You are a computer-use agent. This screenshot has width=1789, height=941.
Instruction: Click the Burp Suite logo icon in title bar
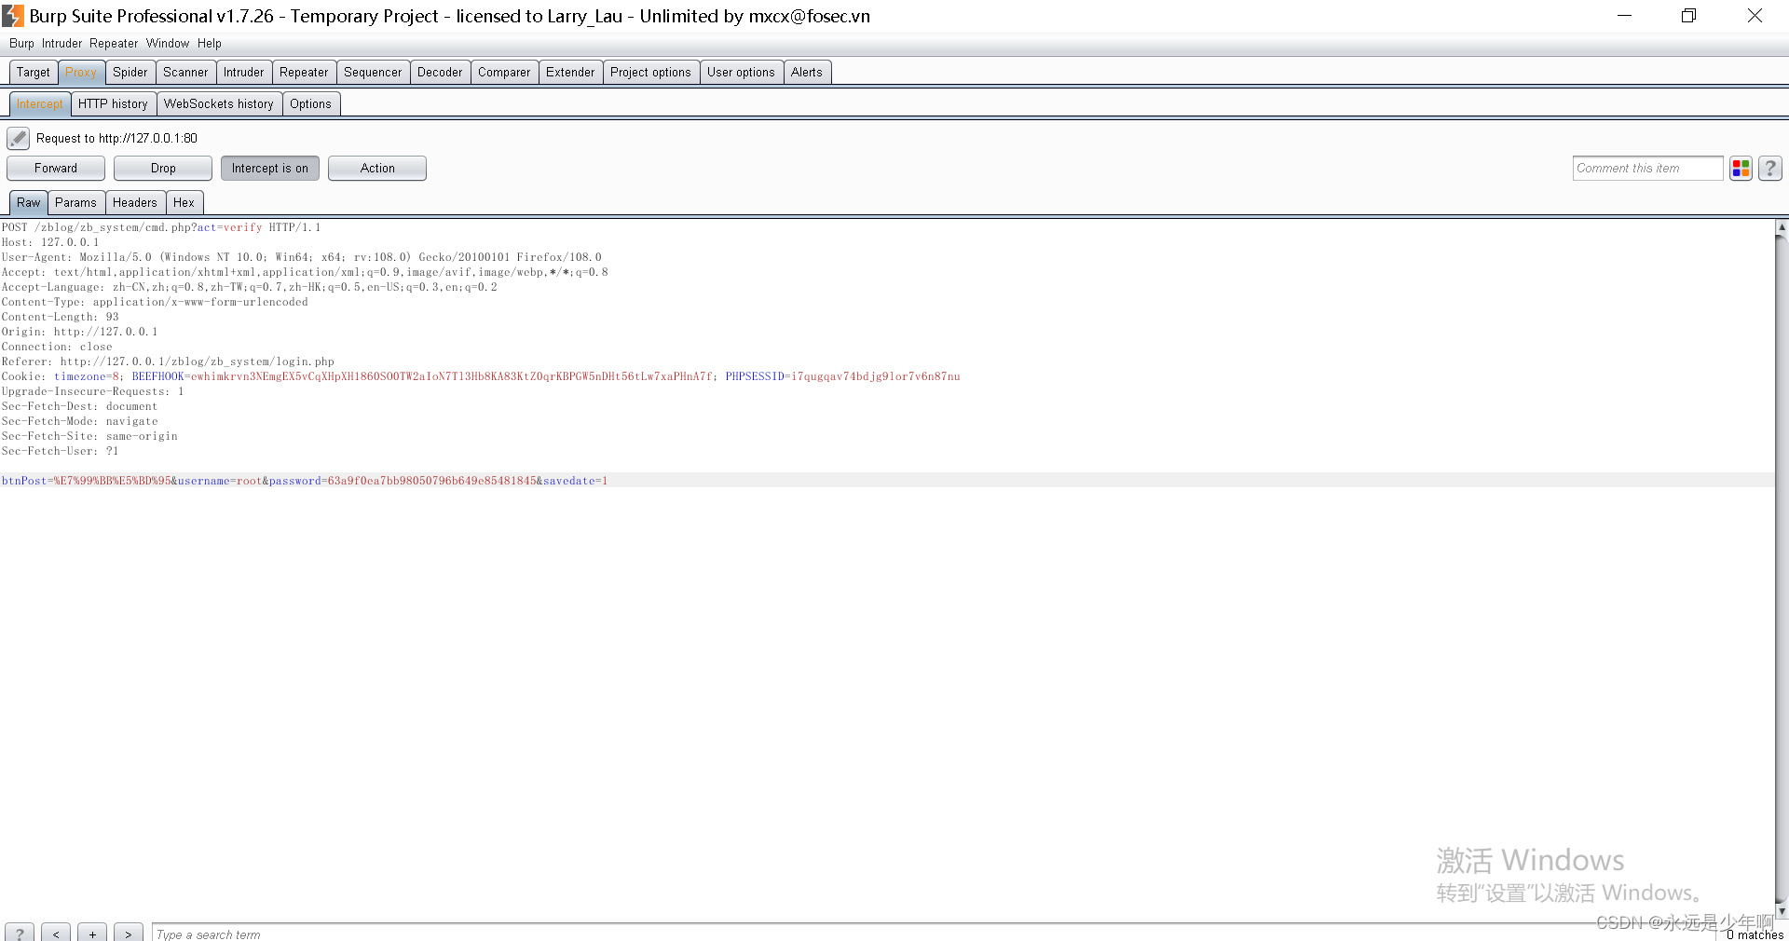[x=13, y=16]
